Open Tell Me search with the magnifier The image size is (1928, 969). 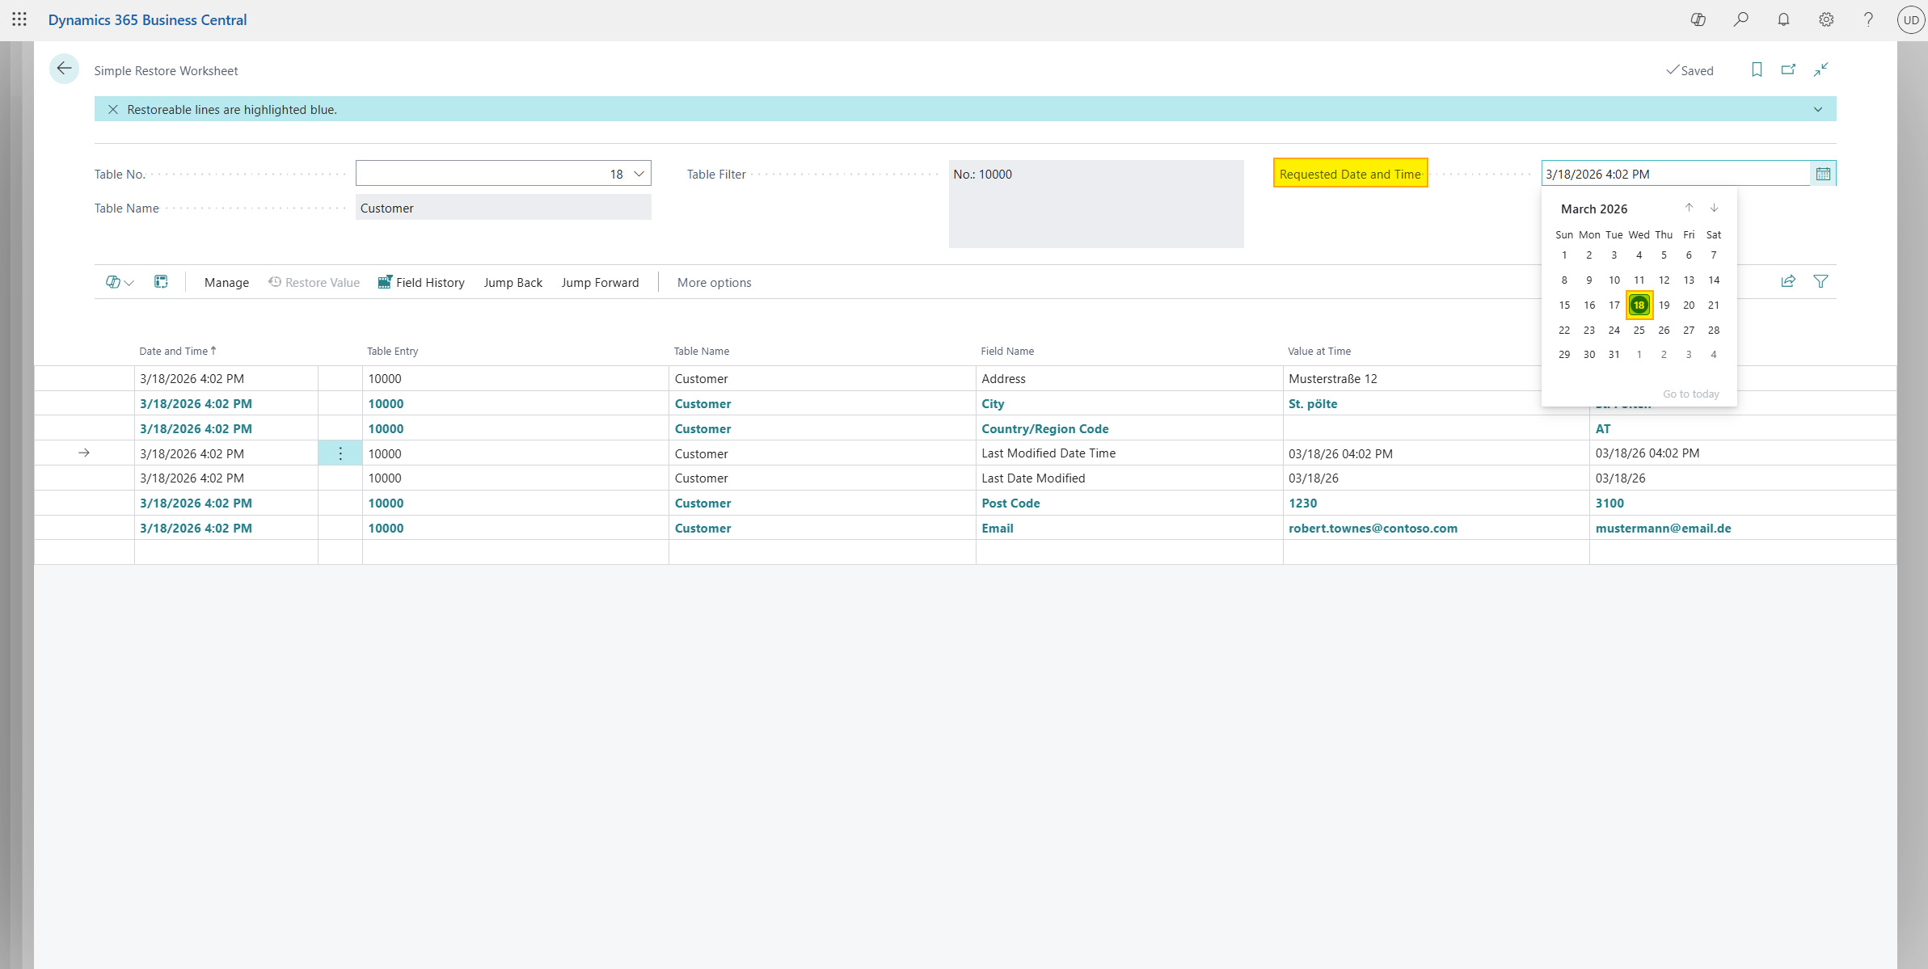pyautogui.click(x=1741, y=19)
